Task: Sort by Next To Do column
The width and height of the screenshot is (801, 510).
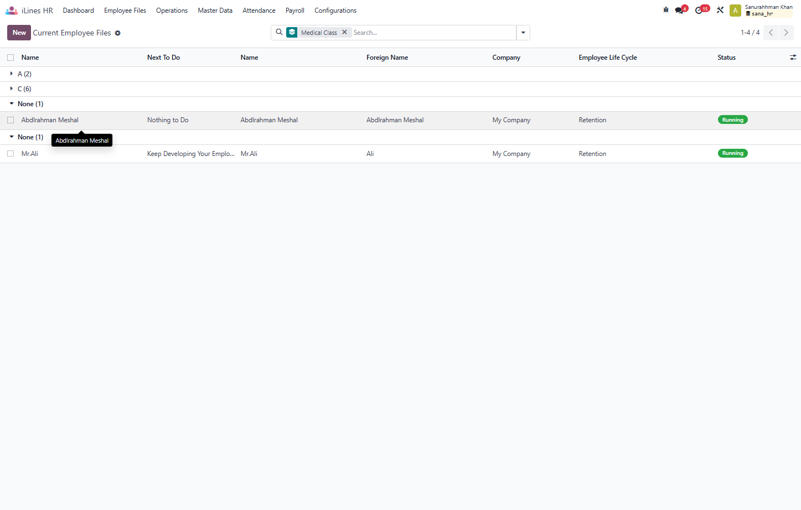Action: [x=163, y=58]
